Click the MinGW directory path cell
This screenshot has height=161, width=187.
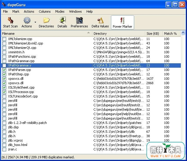[x=119, y=52]
